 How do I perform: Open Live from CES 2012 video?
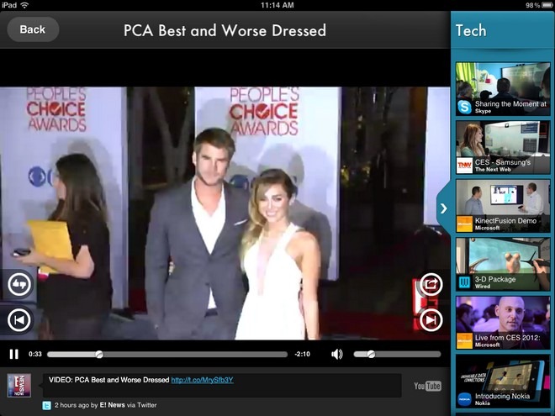[503, 323]
